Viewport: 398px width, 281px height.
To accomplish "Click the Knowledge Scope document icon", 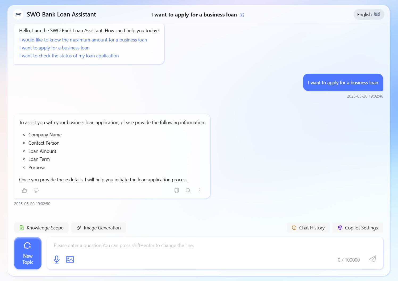I will coord(22,228).
